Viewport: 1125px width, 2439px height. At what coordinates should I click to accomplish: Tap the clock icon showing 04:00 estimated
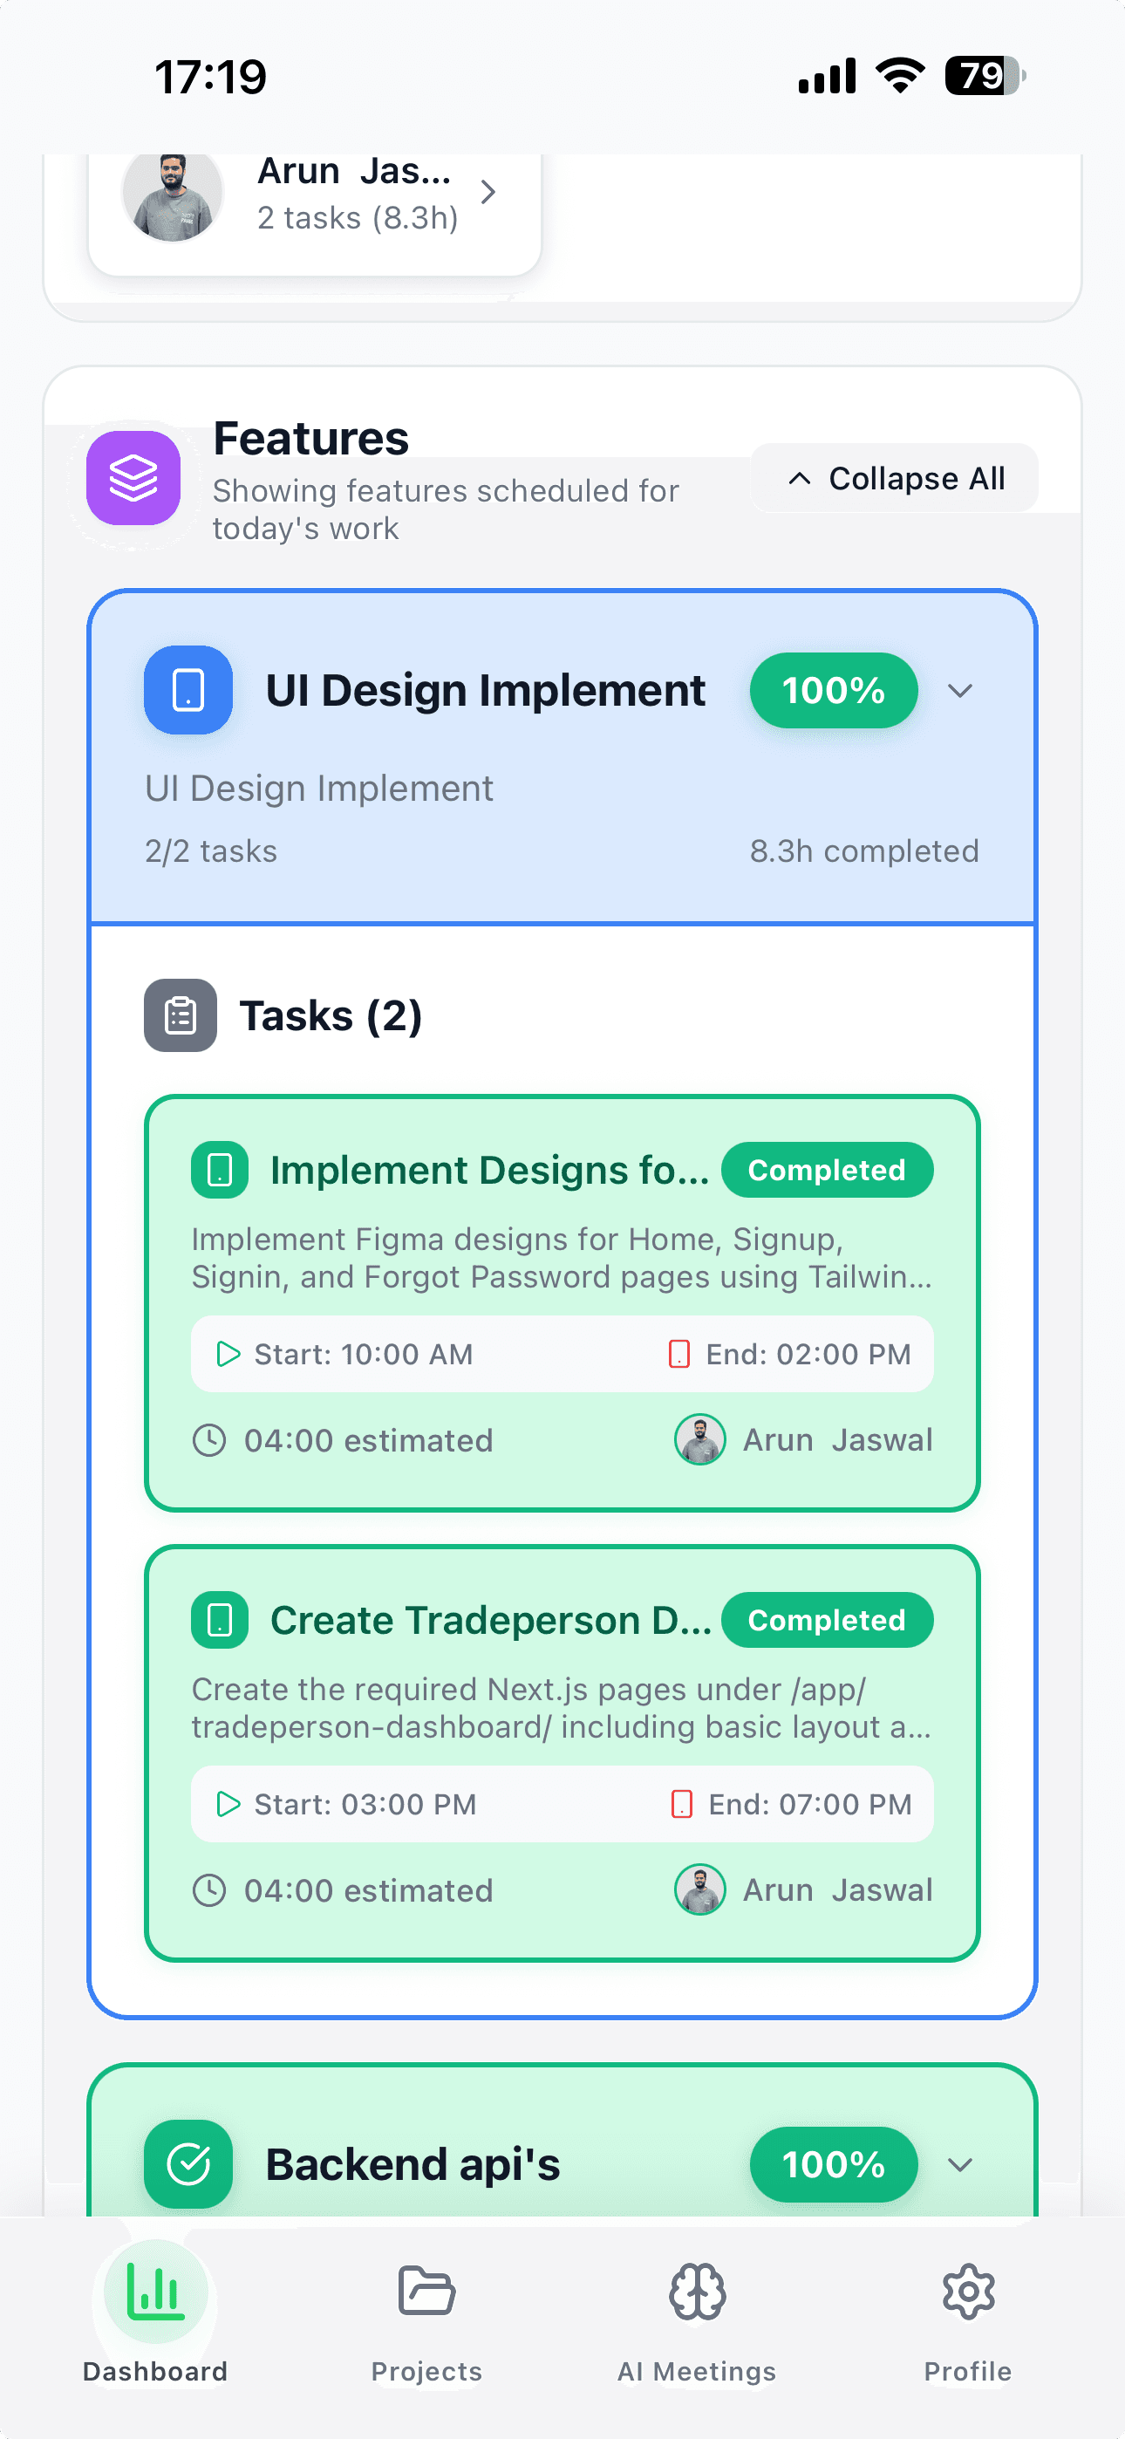tap(210, 1440)
